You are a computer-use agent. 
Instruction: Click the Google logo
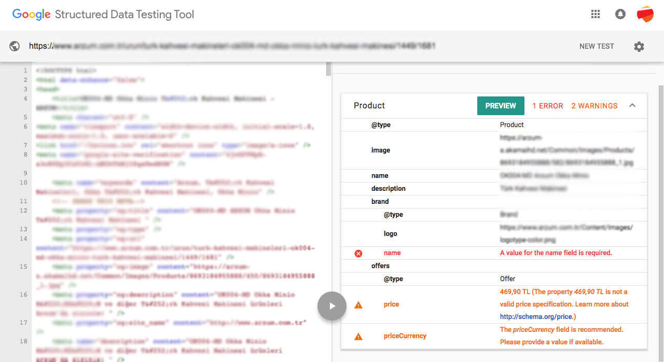click(x=31, y=15)
